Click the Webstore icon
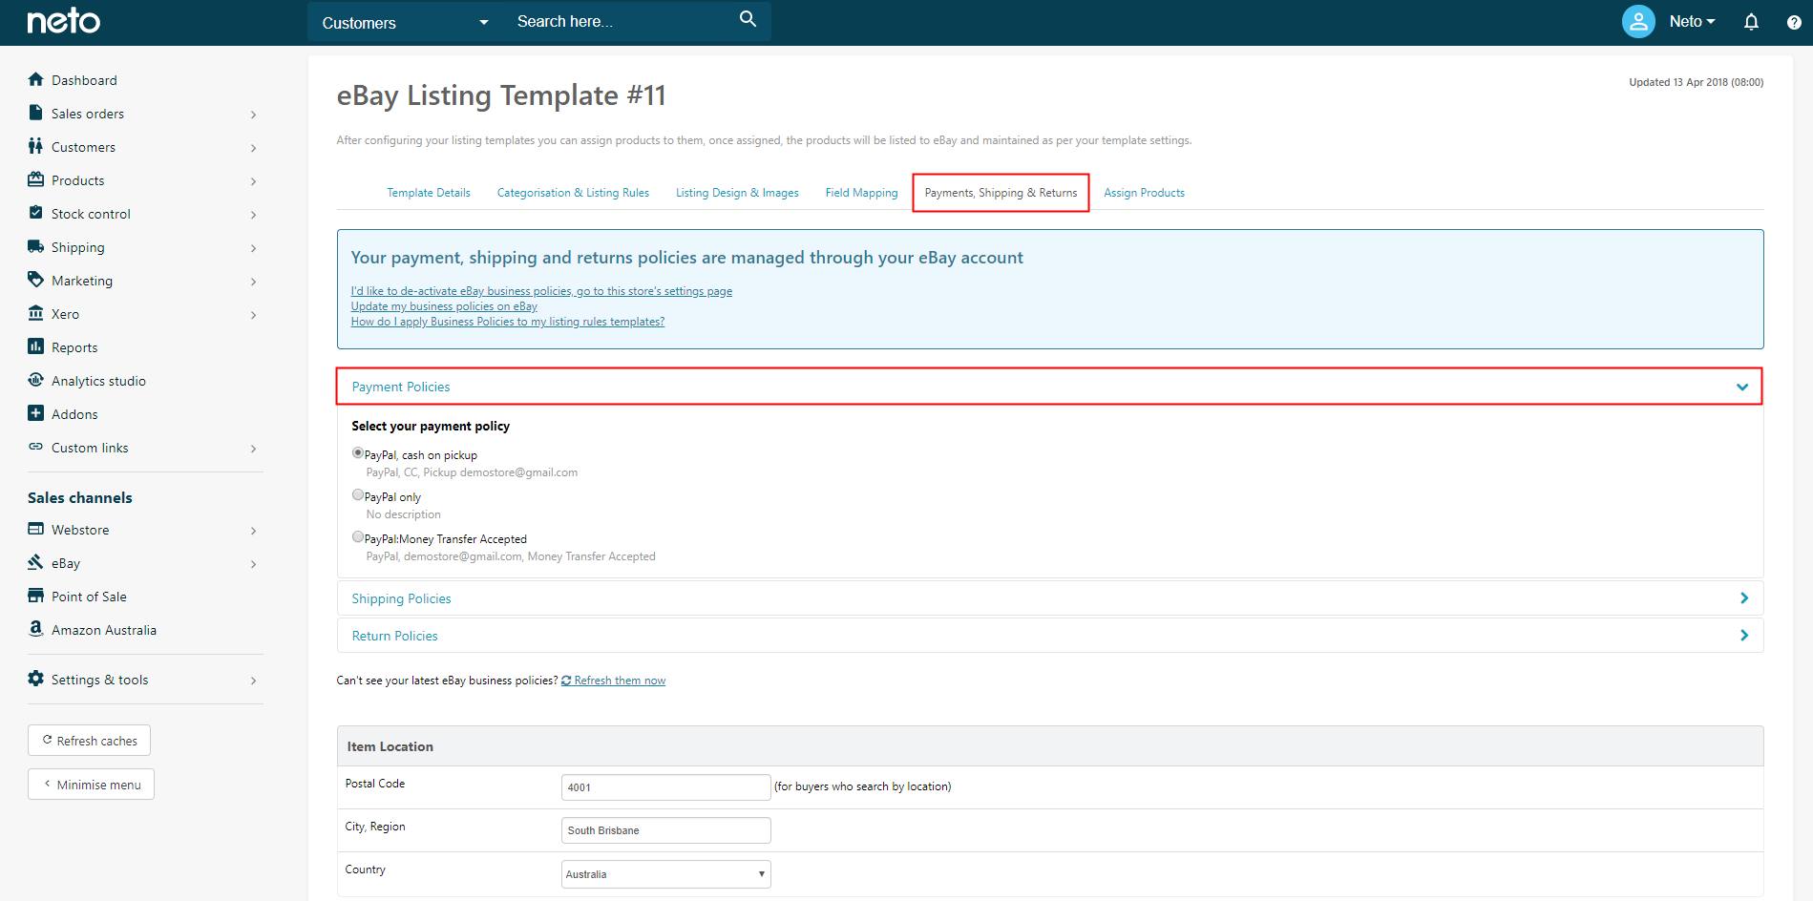The height and width of the screenshot is (901, 1813). tap(36, 529)
